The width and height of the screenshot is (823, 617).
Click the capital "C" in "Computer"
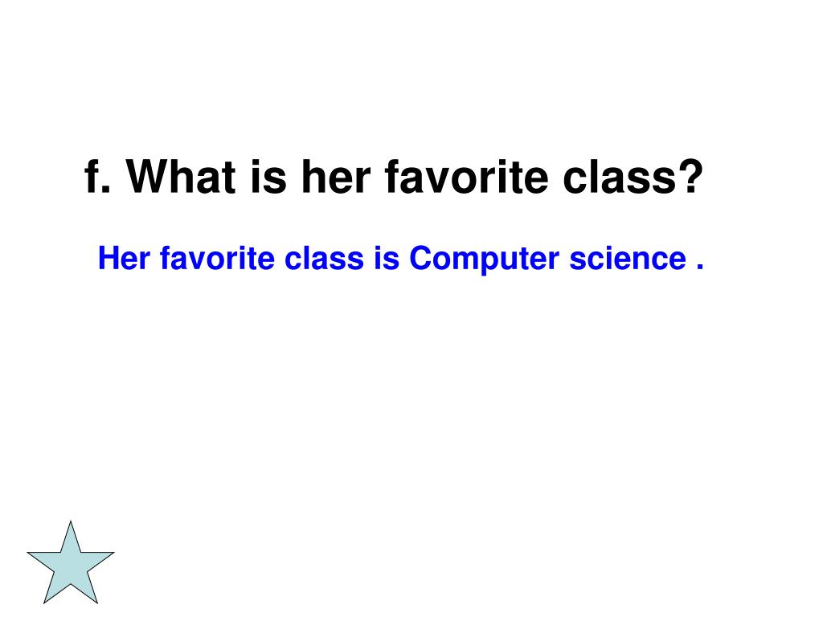(419, 259)
